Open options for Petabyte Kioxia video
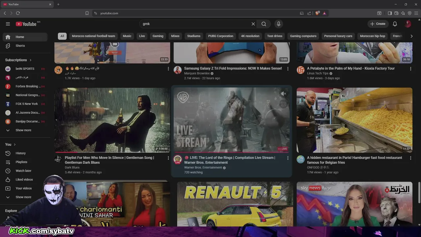Screen dimensions: 421x237 click(x=410, y=69)
